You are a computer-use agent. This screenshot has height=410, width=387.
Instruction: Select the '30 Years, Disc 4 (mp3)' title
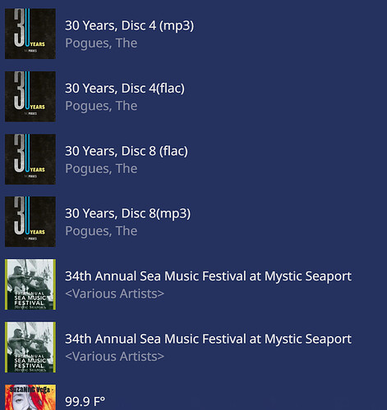(129, 25)
